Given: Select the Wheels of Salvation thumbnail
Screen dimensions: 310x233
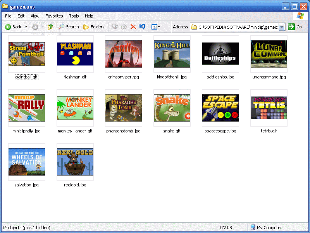Looking at the screenshot, I should tap(27, 162).
